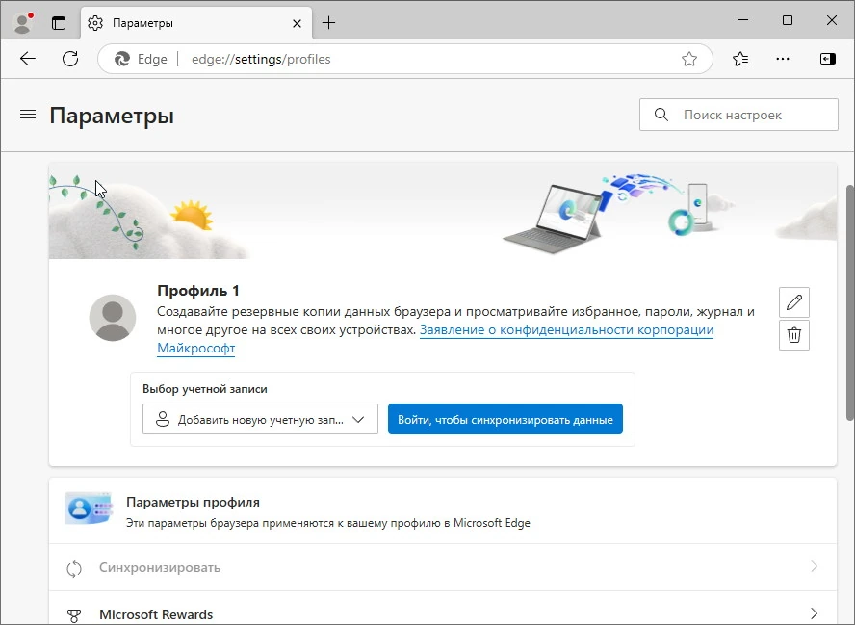The height and width of the screenshot is (625, 855).
Task: Click the address bar URL edge://settings/profiles
Action: pos(261,59)
